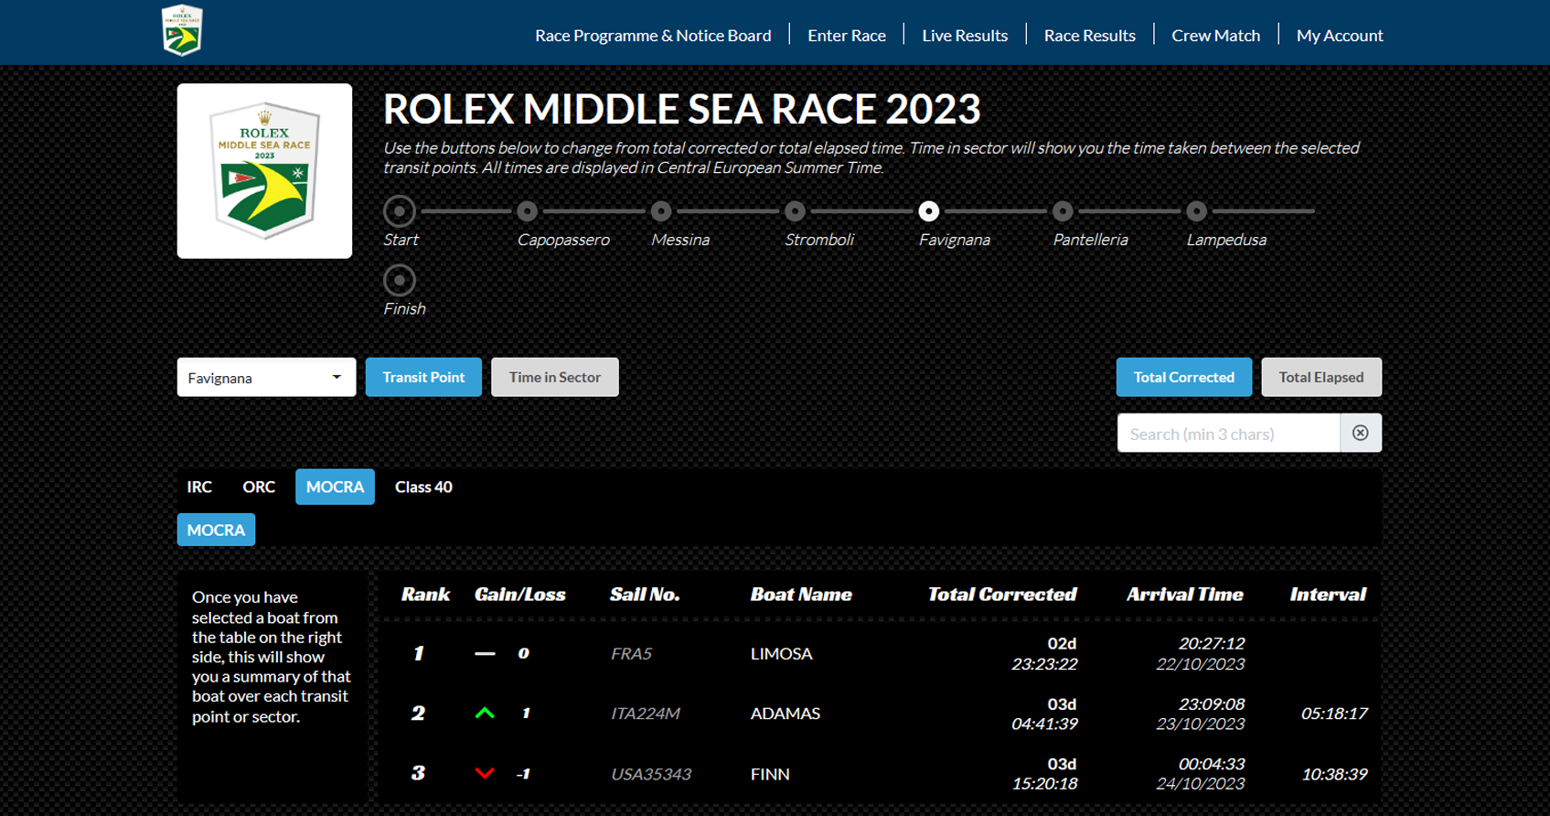Show Total Elapsed times
The height and width of the screenshot is (816, 1550).
1321,377
